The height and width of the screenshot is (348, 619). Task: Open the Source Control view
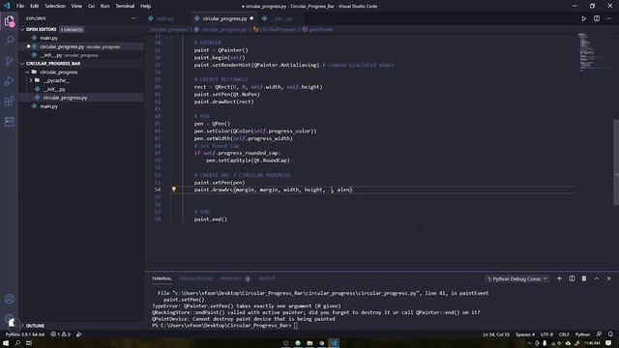[x=9, y=61]
